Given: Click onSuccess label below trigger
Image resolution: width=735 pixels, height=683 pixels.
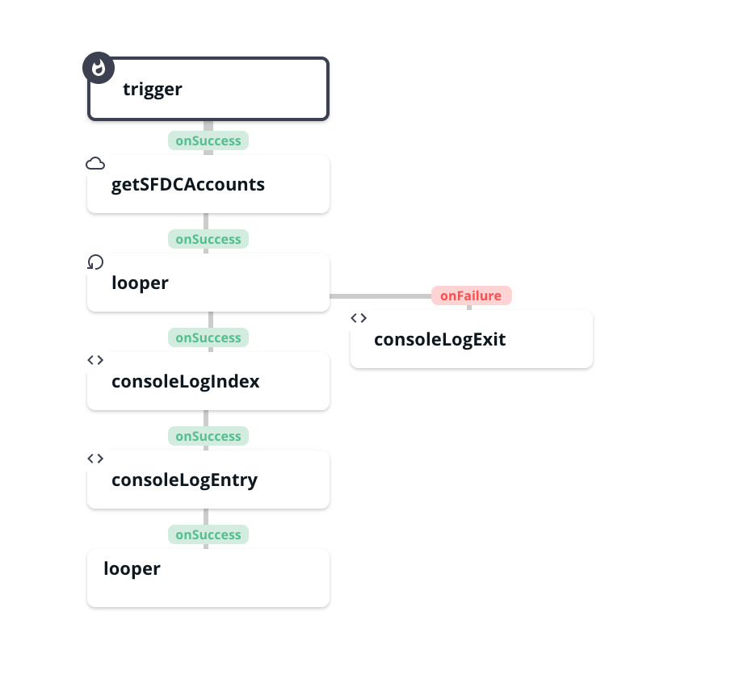Looking at the screenshot, I should click(x=208, y=140).
